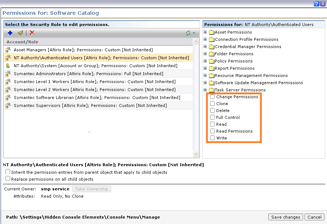Viewport: 327px width, 224px height.
Task: Expand the Asset Permissions tree node
Action: click(x=205, y=32)
